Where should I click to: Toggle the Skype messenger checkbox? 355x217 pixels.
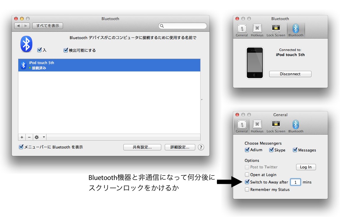point(271,150)
